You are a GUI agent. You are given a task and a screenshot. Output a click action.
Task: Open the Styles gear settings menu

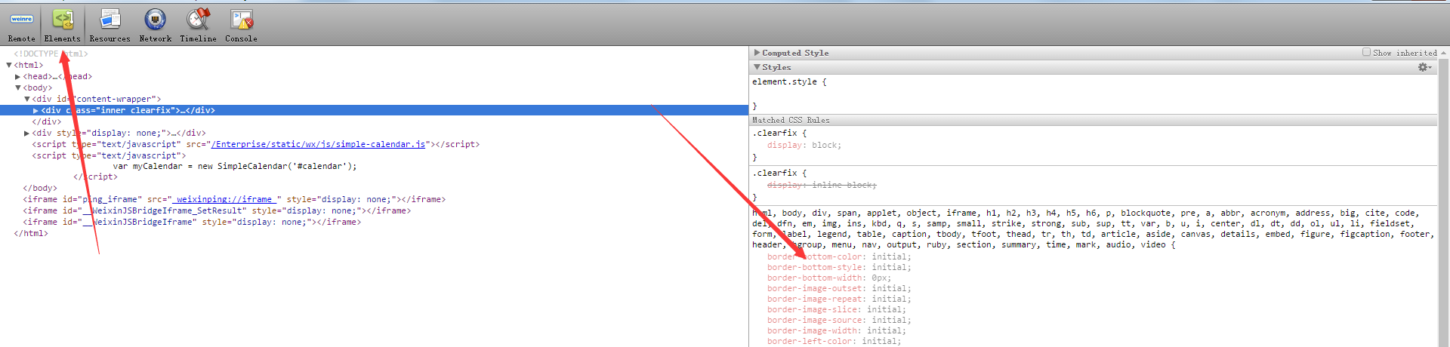pyautogui.click(x=1424, y=67)
